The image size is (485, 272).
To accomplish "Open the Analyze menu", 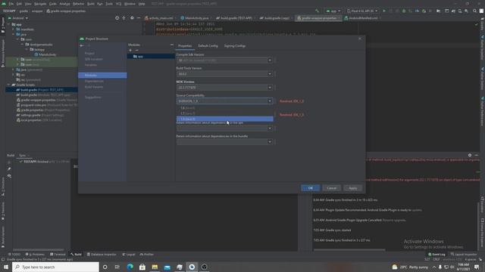I will pyautogui.click(x=64, y=4).
